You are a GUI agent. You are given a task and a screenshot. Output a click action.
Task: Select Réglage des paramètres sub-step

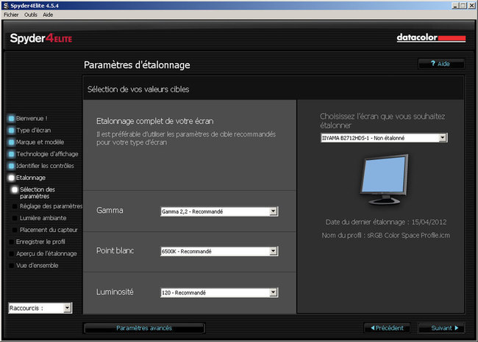pos(51,206)
